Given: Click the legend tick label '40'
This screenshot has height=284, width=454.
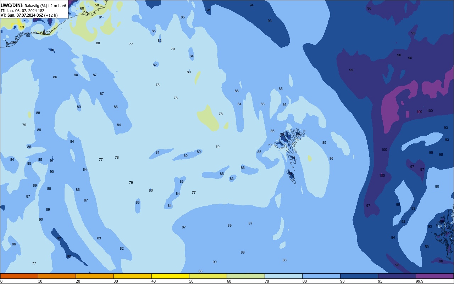Looking at the screenshot, I should 154,281.
